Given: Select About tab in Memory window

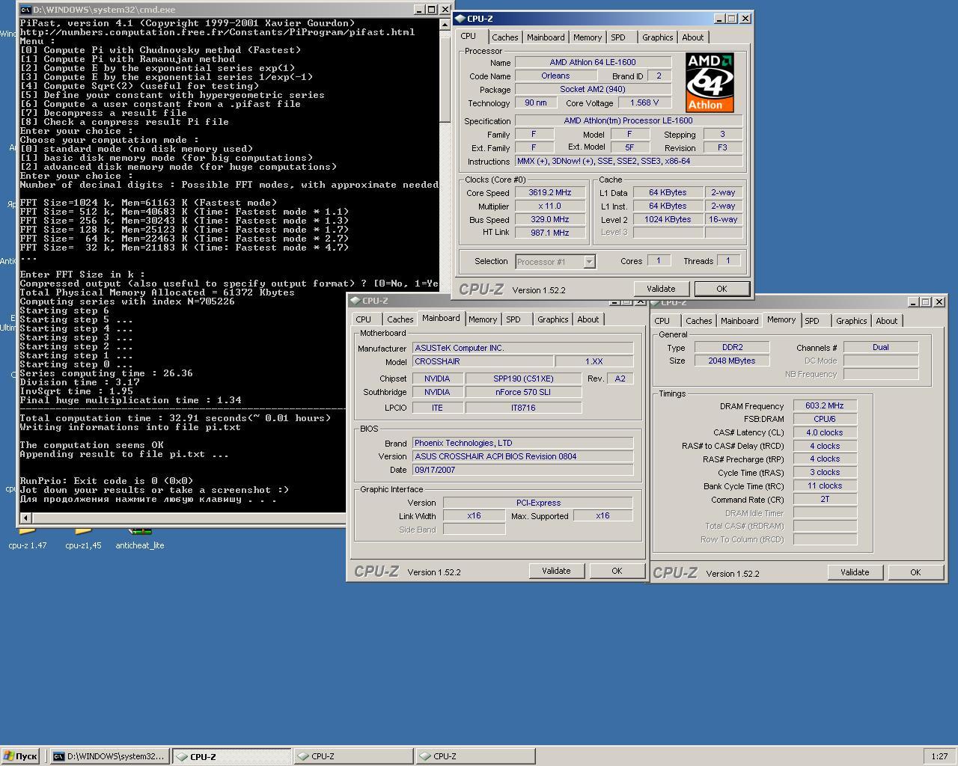Looking at the screenshot, I should coord(886,321).
